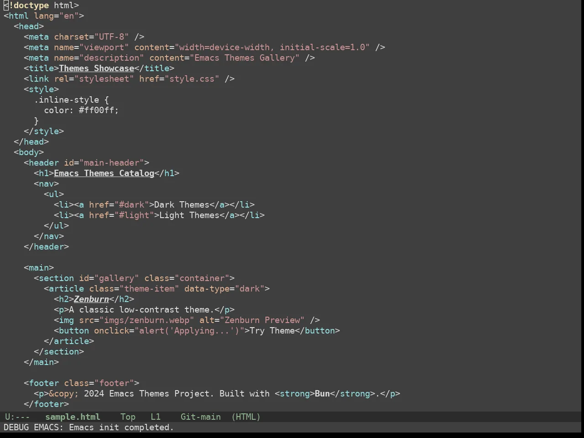
Task: Click the title text Themes Showcase
Action: pyautogui.click(x=97, y=68)
